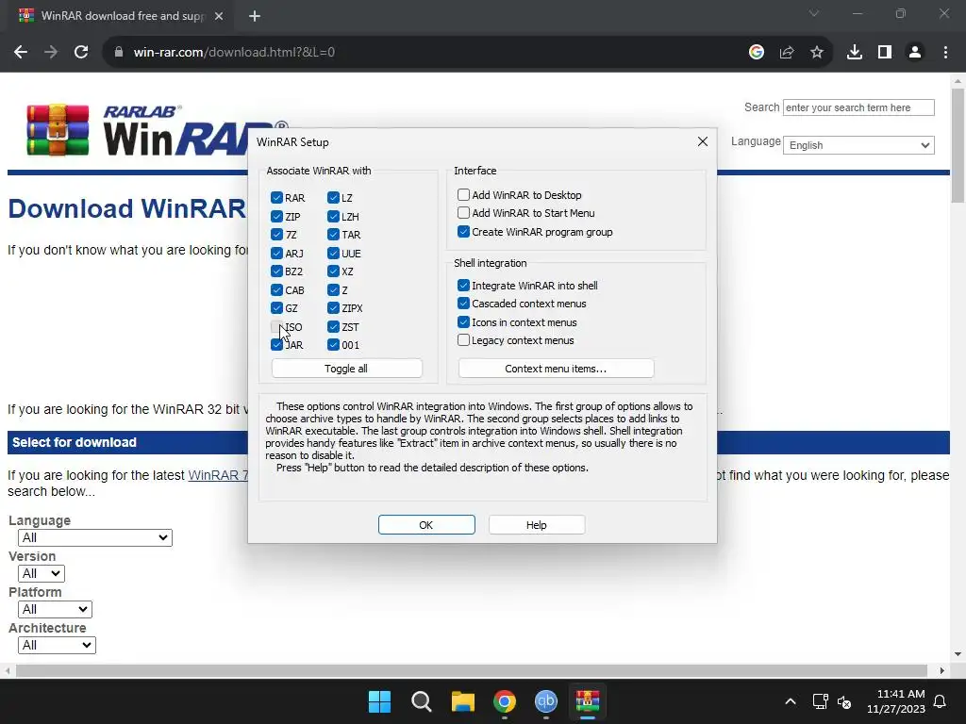
Task: Open the Version All dropdown
Action: [42, 573]
